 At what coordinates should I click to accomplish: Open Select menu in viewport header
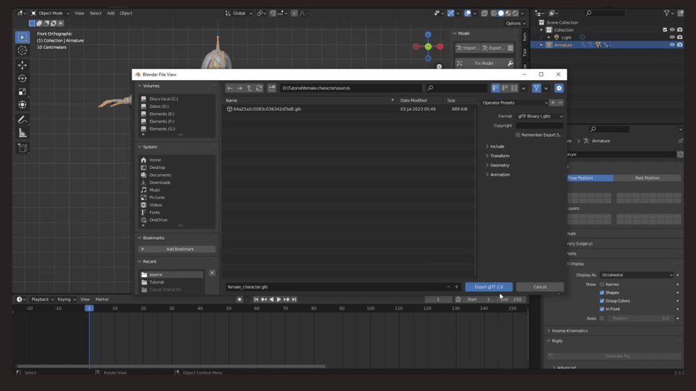click(x=96, y=13)
